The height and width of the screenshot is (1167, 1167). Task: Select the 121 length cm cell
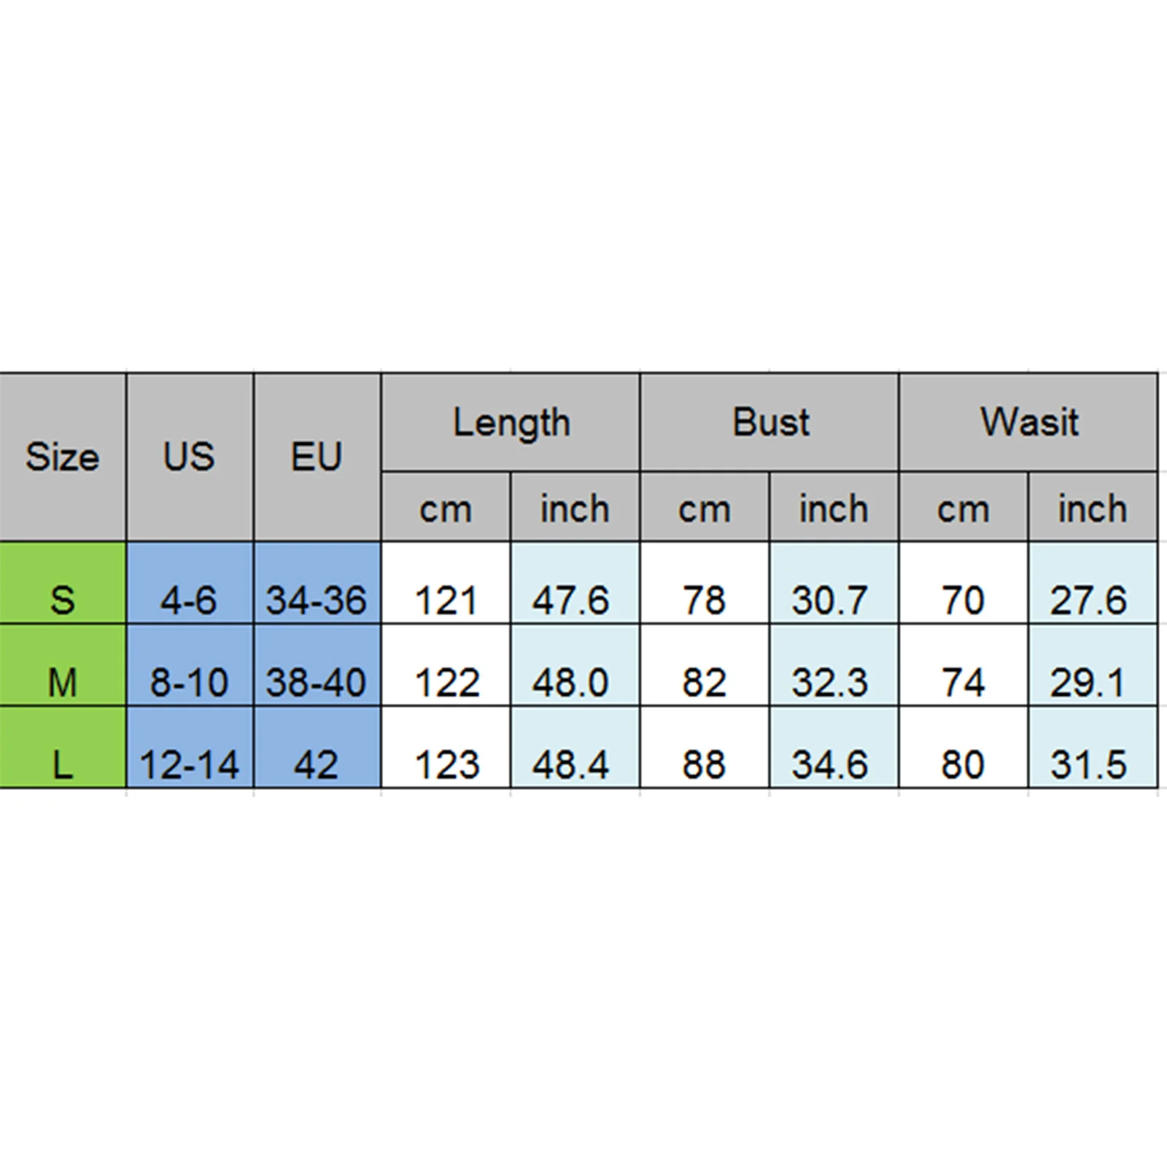446,583
